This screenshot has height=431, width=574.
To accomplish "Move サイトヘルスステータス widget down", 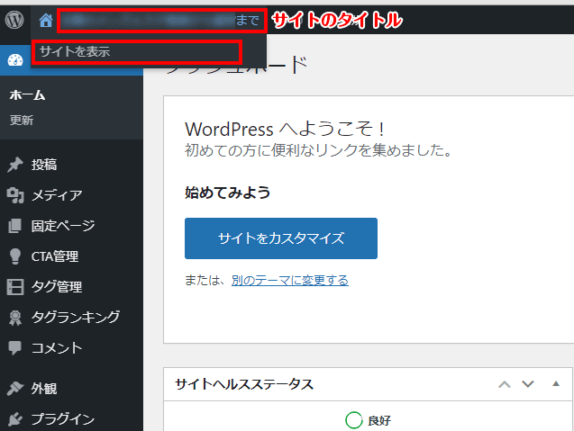I will tap(528, 384).
